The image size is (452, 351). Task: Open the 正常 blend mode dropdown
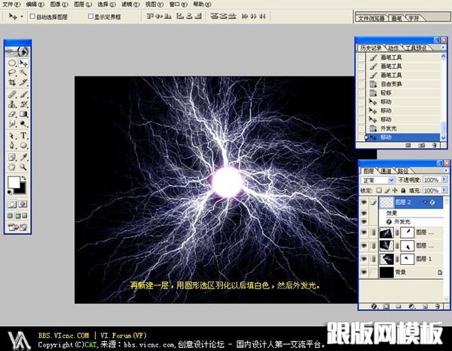click(378, 180)
